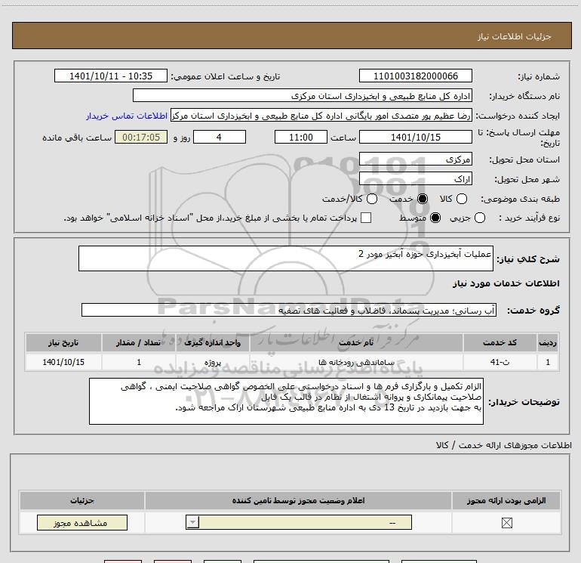This screenshot has height=563, width=581.
Task: Choose the متوسط purchase process option
Action: (x=435, y=218)
